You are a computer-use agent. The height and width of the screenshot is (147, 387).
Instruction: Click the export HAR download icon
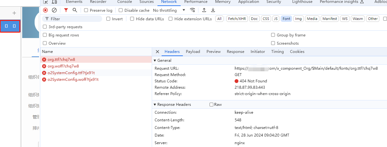click(213, 10)
